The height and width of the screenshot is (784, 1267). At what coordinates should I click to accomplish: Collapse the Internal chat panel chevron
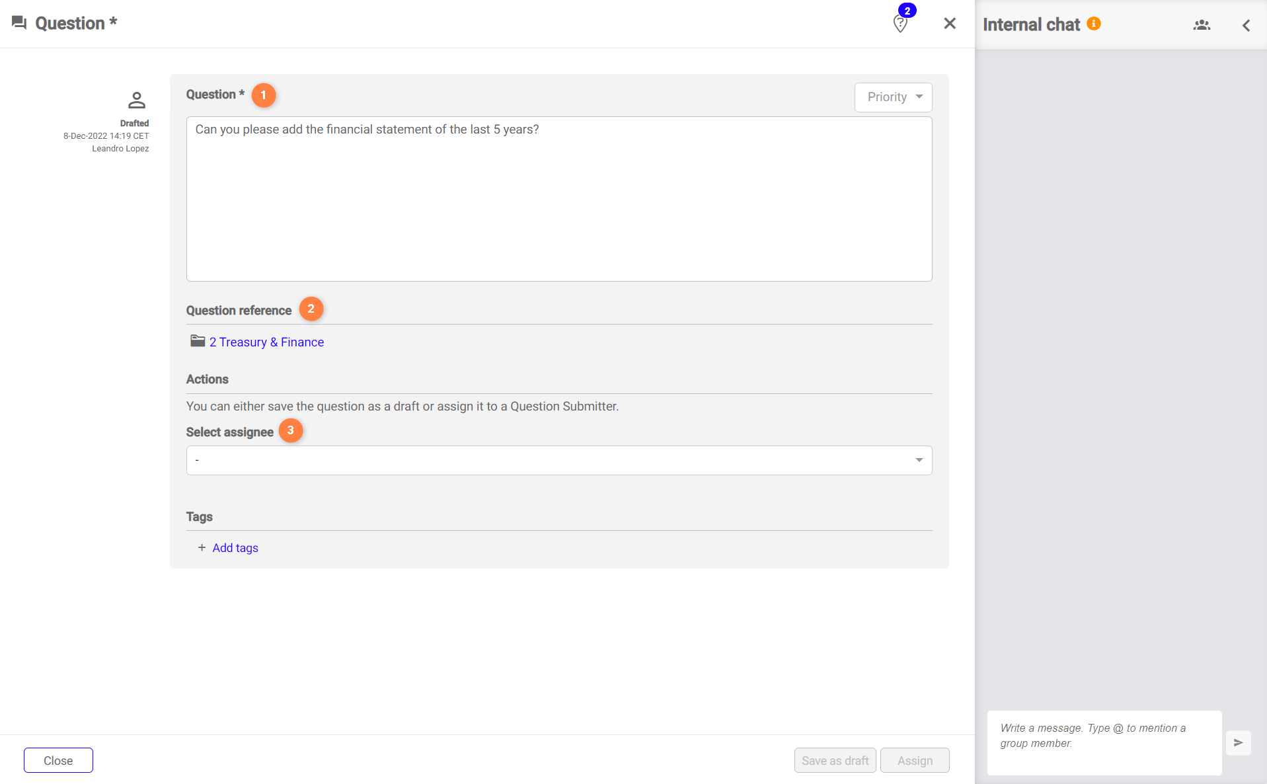[x=1246, y=25]
